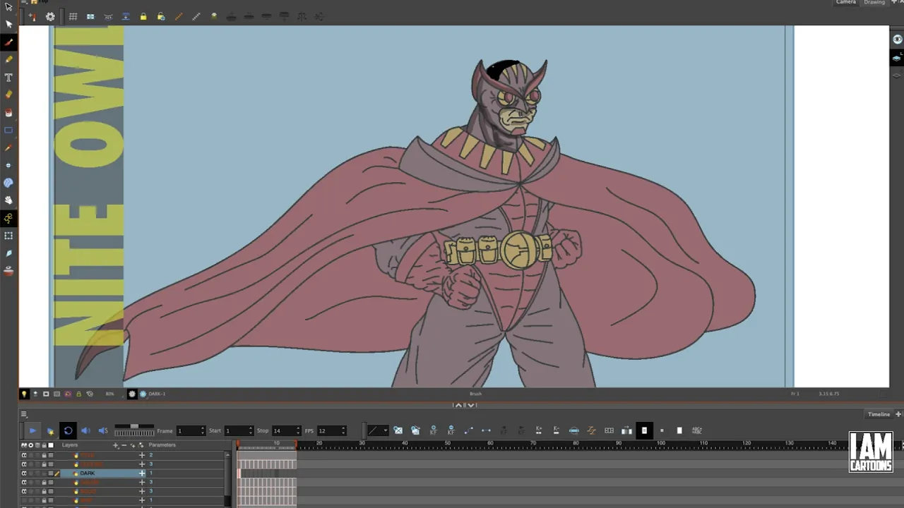Toggle visibility of the DARK layer

click(x=23, y=473)
